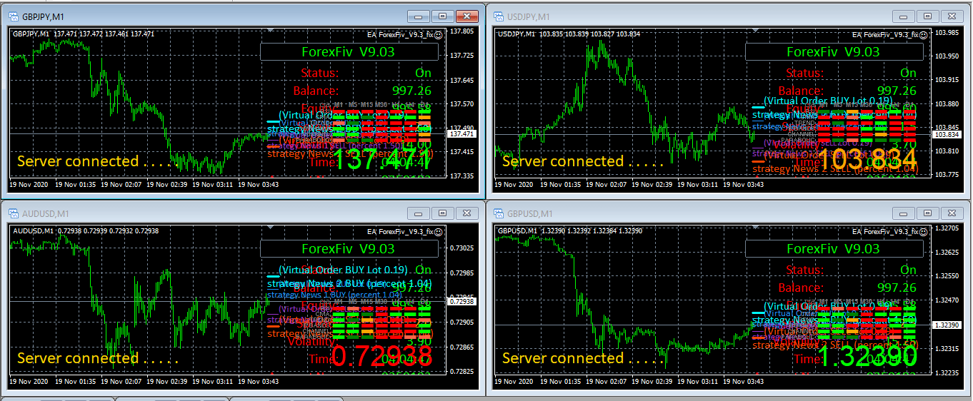Screen dimensions: 973x401
Task: Click the USDJPY,M1 chart window icon
Action: pos(499,16)
